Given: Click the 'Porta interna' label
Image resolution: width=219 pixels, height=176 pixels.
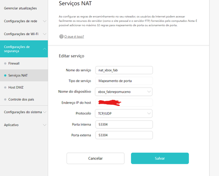Looking at the screenshot, I should [81, 124].
